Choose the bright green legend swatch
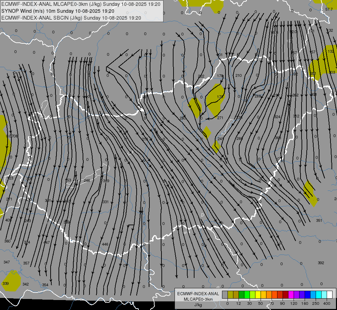This screenshot has height=310, width=337. 247,294
